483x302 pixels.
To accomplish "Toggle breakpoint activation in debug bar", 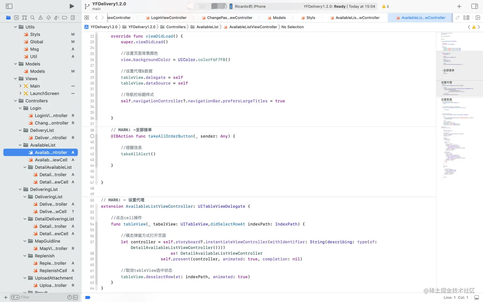I will 88,298.
